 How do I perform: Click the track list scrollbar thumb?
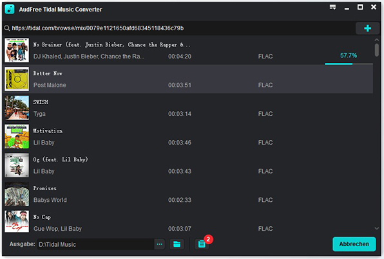[x=377, y=50]
